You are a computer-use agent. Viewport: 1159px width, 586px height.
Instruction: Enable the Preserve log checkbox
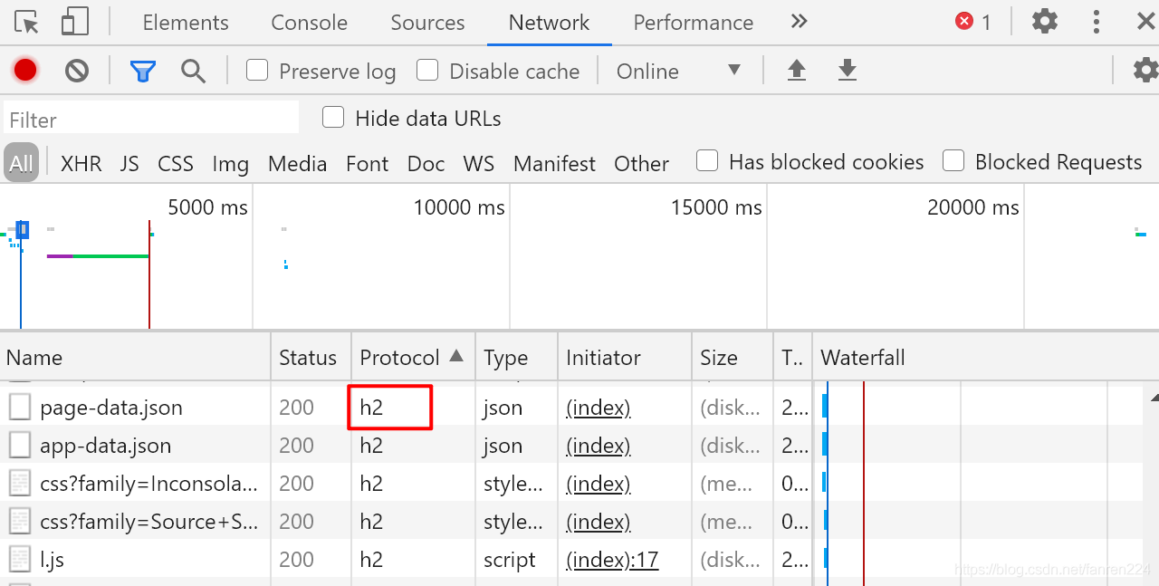(258, 70)
